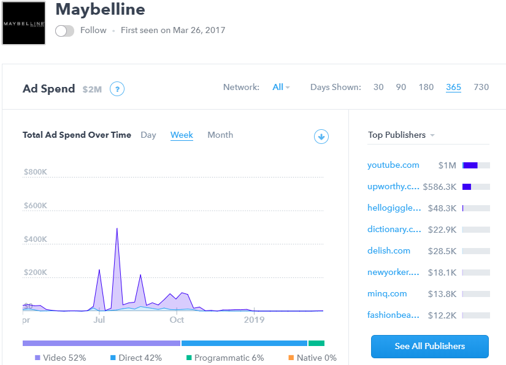The image size is (506, 365).
Task: Click the purple Video segment of the bar
Action: click(x=101, y=343)
